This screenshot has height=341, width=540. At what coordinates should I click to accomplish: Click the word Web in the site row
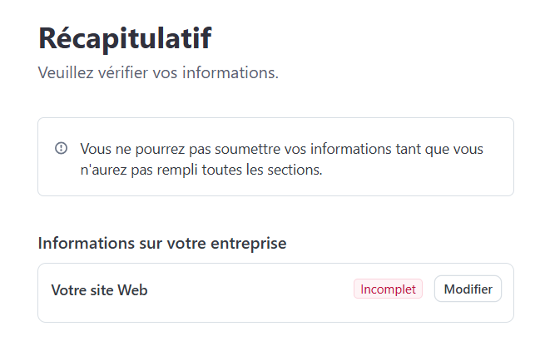pyautogui.click(x=132, y=290)
